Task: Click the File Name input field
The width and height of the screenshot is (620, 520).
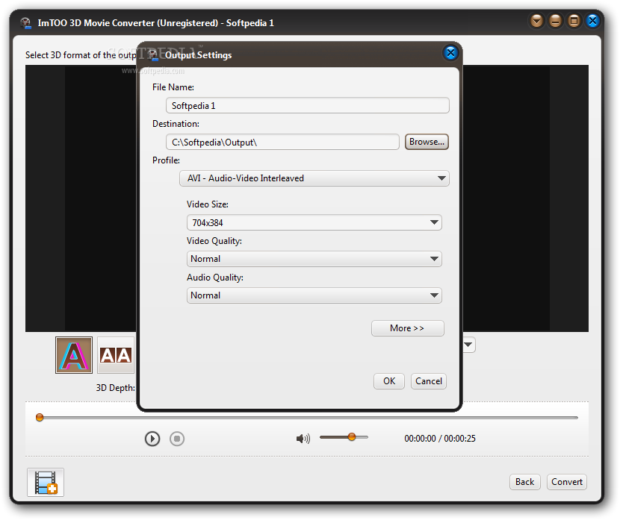Action: click(308, 105)
